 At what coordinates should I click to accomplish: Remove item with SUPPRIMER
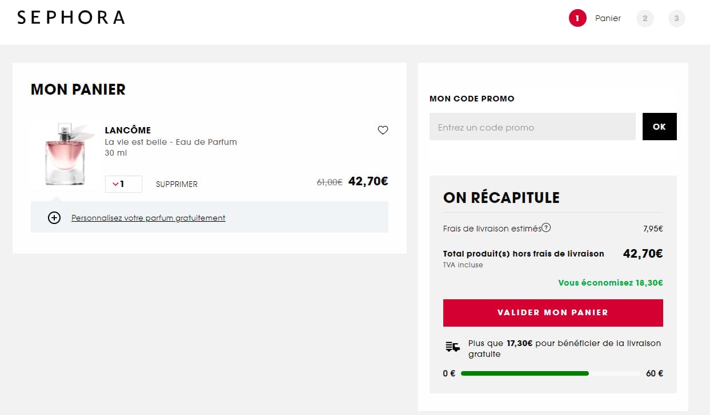177,184
